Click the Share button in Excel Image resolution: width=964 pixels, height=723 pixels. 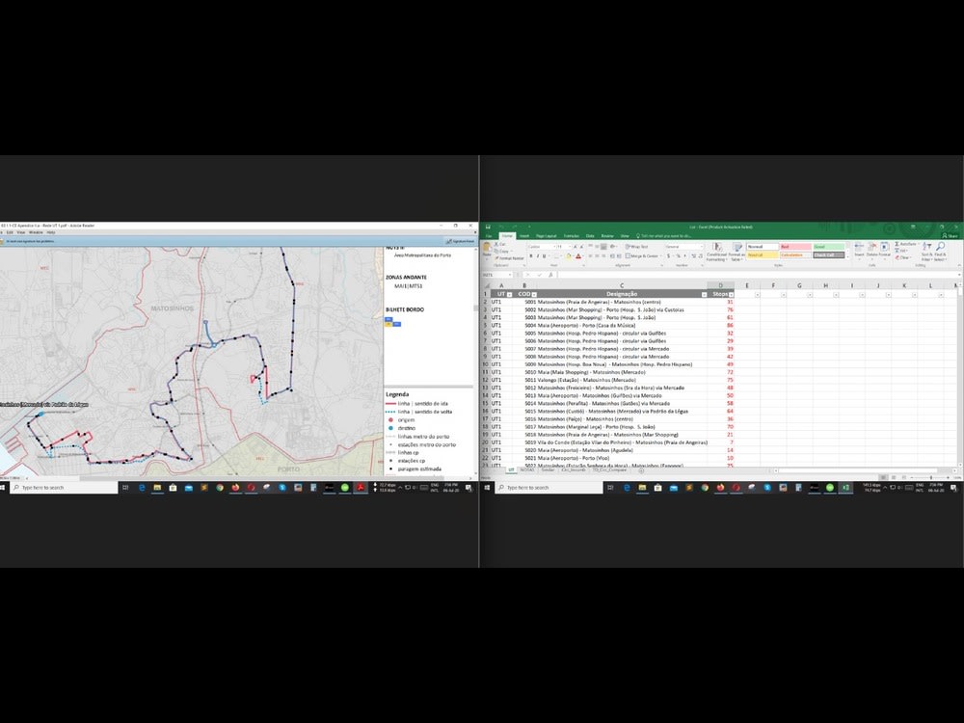pyautogui.click(x=950, y=236)
